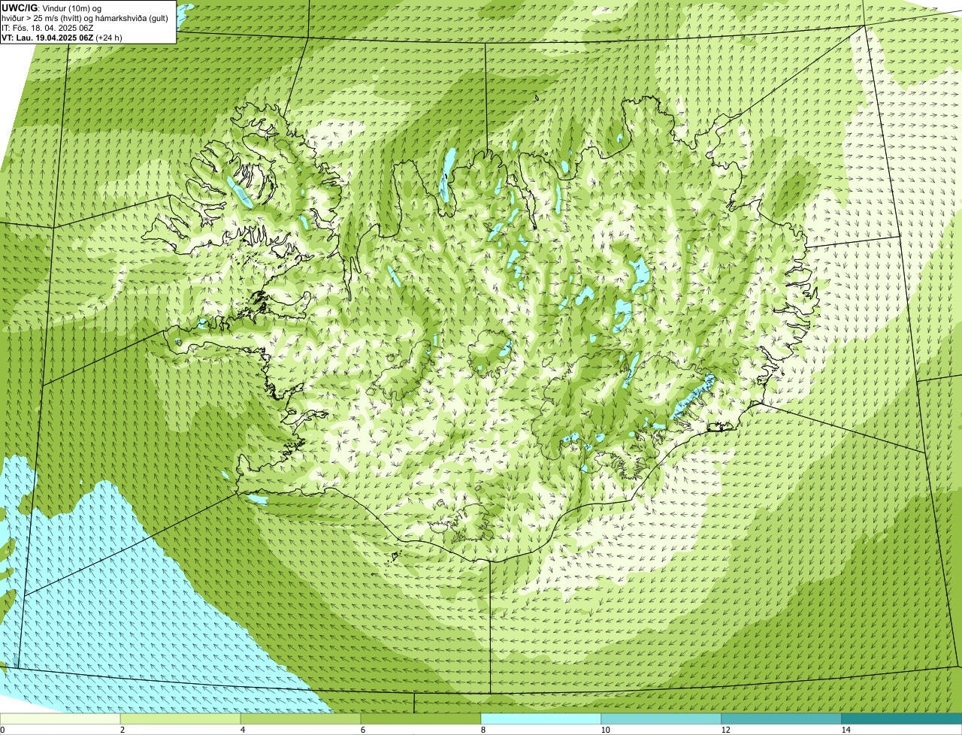The width and height of the screenshot is (962, 735).
Task: Click the pale yellow 0–2 m/s legend swatch
Action: 60,718
